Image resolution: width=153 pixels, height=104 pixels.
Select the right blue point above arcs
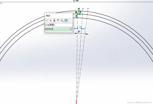point(88,8)
